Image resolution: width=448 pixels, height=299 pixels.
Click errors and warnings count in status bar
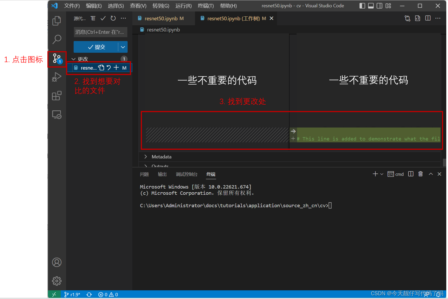108,294
